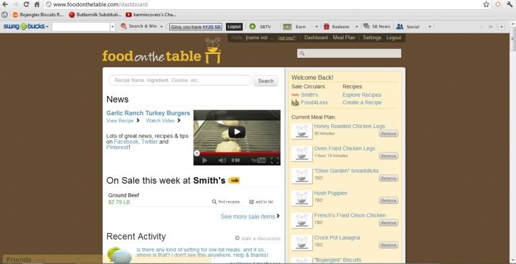Open the browser home icon
Viewport: 516px width, 264px height.
[x=37, y=5]
